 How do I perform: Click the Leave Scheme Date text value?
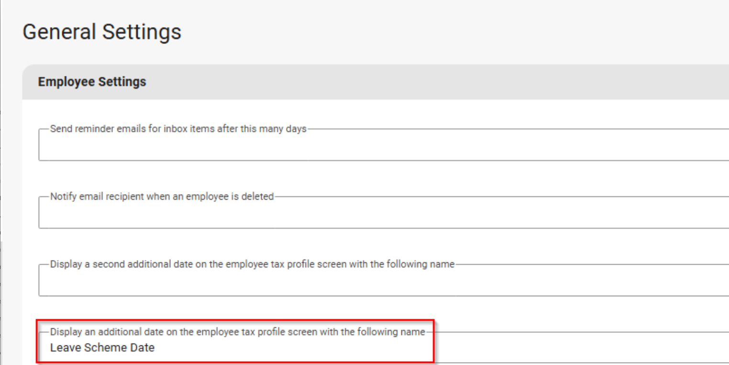click(x=102, y=348)
